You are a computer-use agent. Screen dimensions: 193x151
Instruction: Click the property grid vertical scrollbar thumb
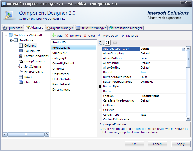pos(188,59)
